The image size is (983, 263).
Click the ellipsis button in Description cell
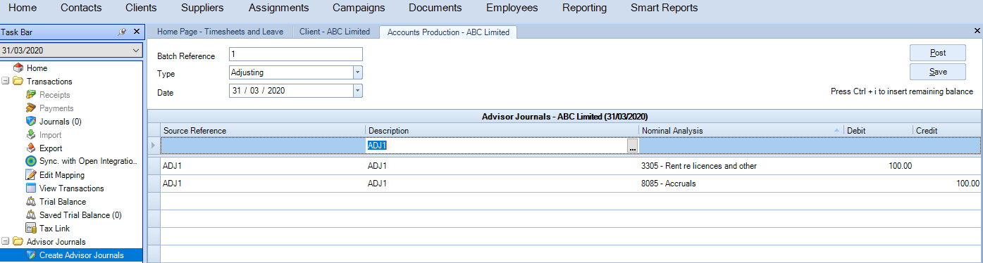point(633,146)
